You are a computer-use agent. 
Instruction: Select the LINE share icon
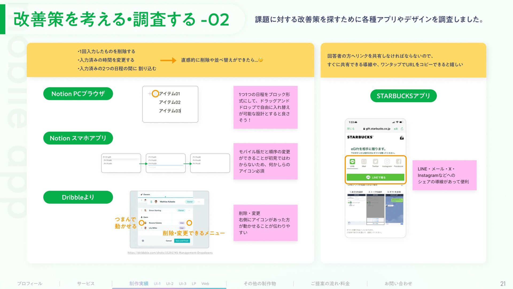[352, 161]
